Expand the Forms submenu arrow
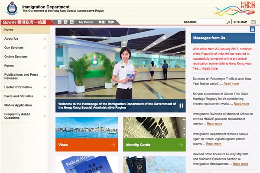260x173 pixels. click(45, 66)
